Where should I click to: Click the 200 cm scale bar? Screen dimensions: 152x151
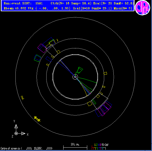click(x=75, y=147)
